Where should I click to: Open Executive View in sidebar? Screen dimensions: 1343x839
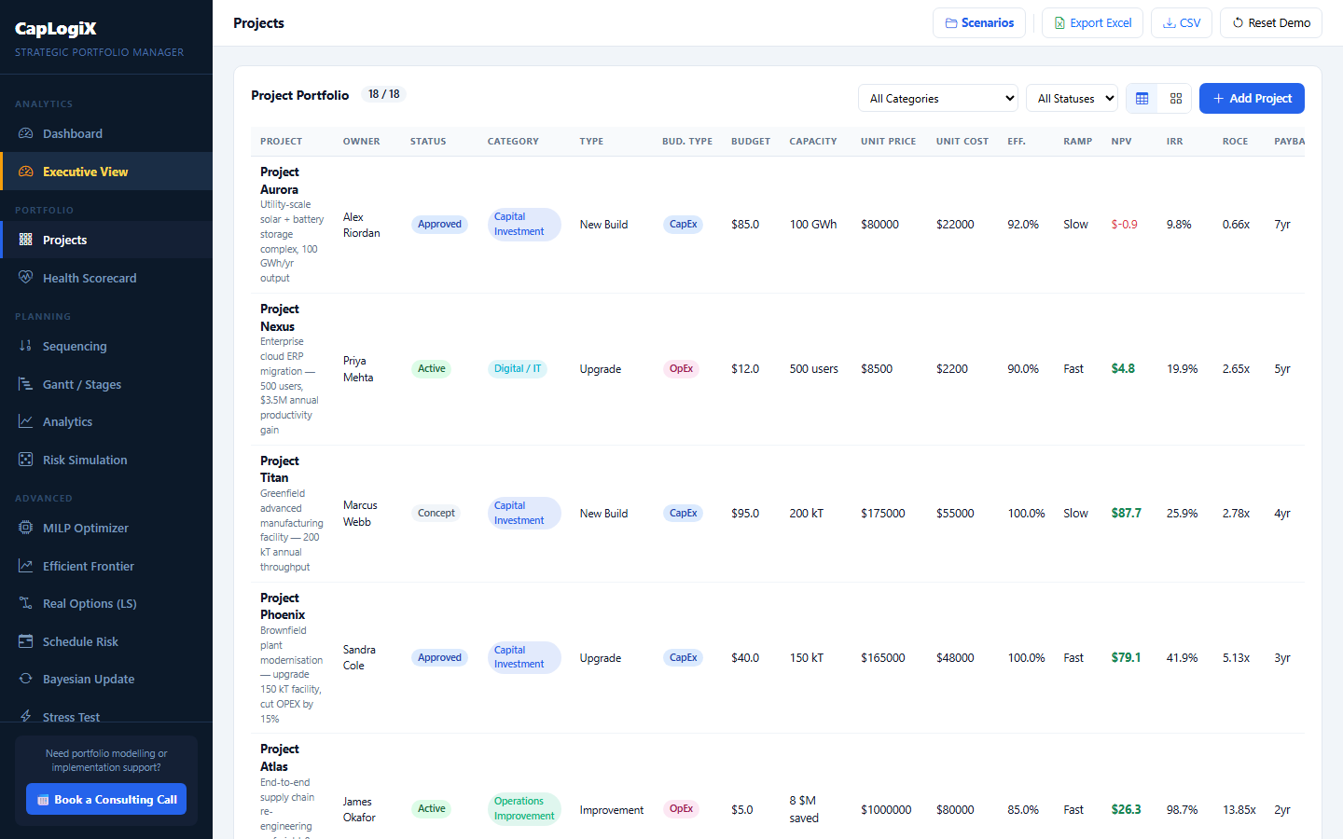point(106,172)
